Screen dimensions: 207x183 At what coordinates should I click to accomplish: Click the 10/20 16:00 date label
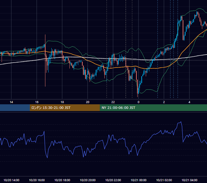[x=37, y=180]
